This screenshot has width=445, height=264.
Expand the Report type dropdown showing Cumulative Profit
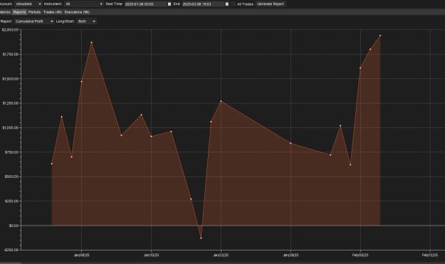(34, 21)
